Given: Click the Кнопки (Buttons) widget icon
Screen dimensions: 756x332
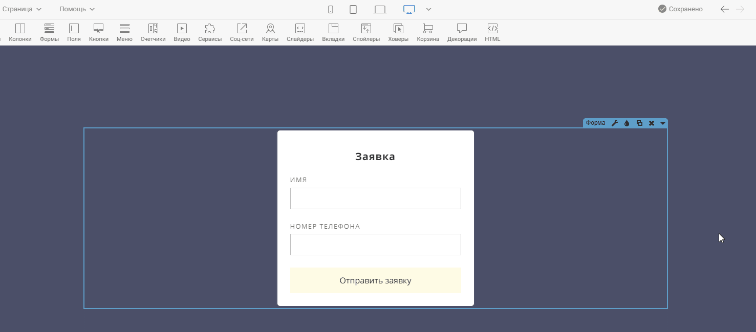Looking at the screenshot, I should pyautogui.click(x=98, y=33).
